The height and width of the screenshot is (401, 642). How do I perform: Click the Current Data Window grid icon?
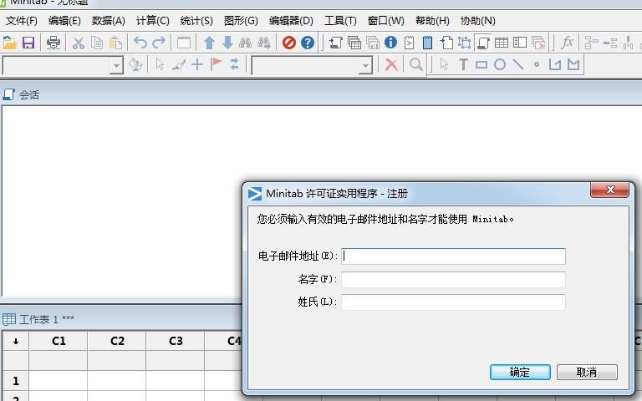point(502,43)
